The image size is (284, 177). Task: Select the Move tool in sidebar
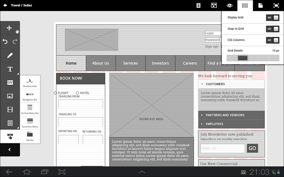[9, 28]
